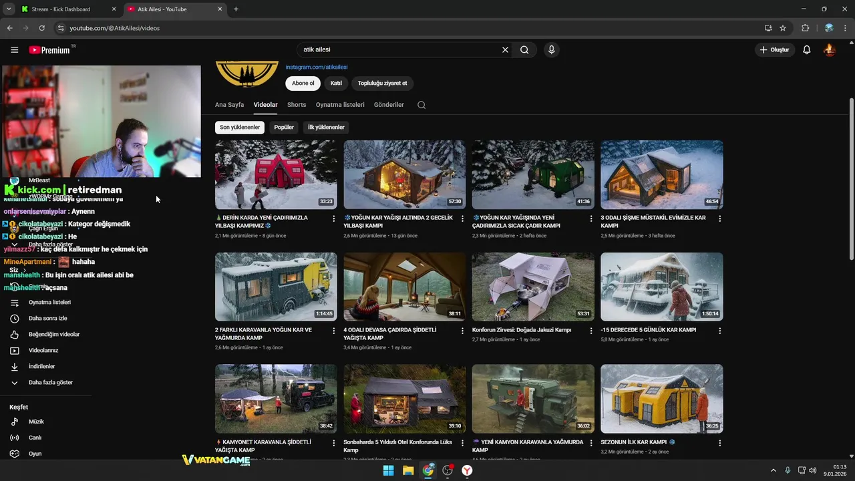
Task: Open the video title Sonbaharda 5 Yıldızlı Otel Konforunda
Action: (x=397, y=446)
